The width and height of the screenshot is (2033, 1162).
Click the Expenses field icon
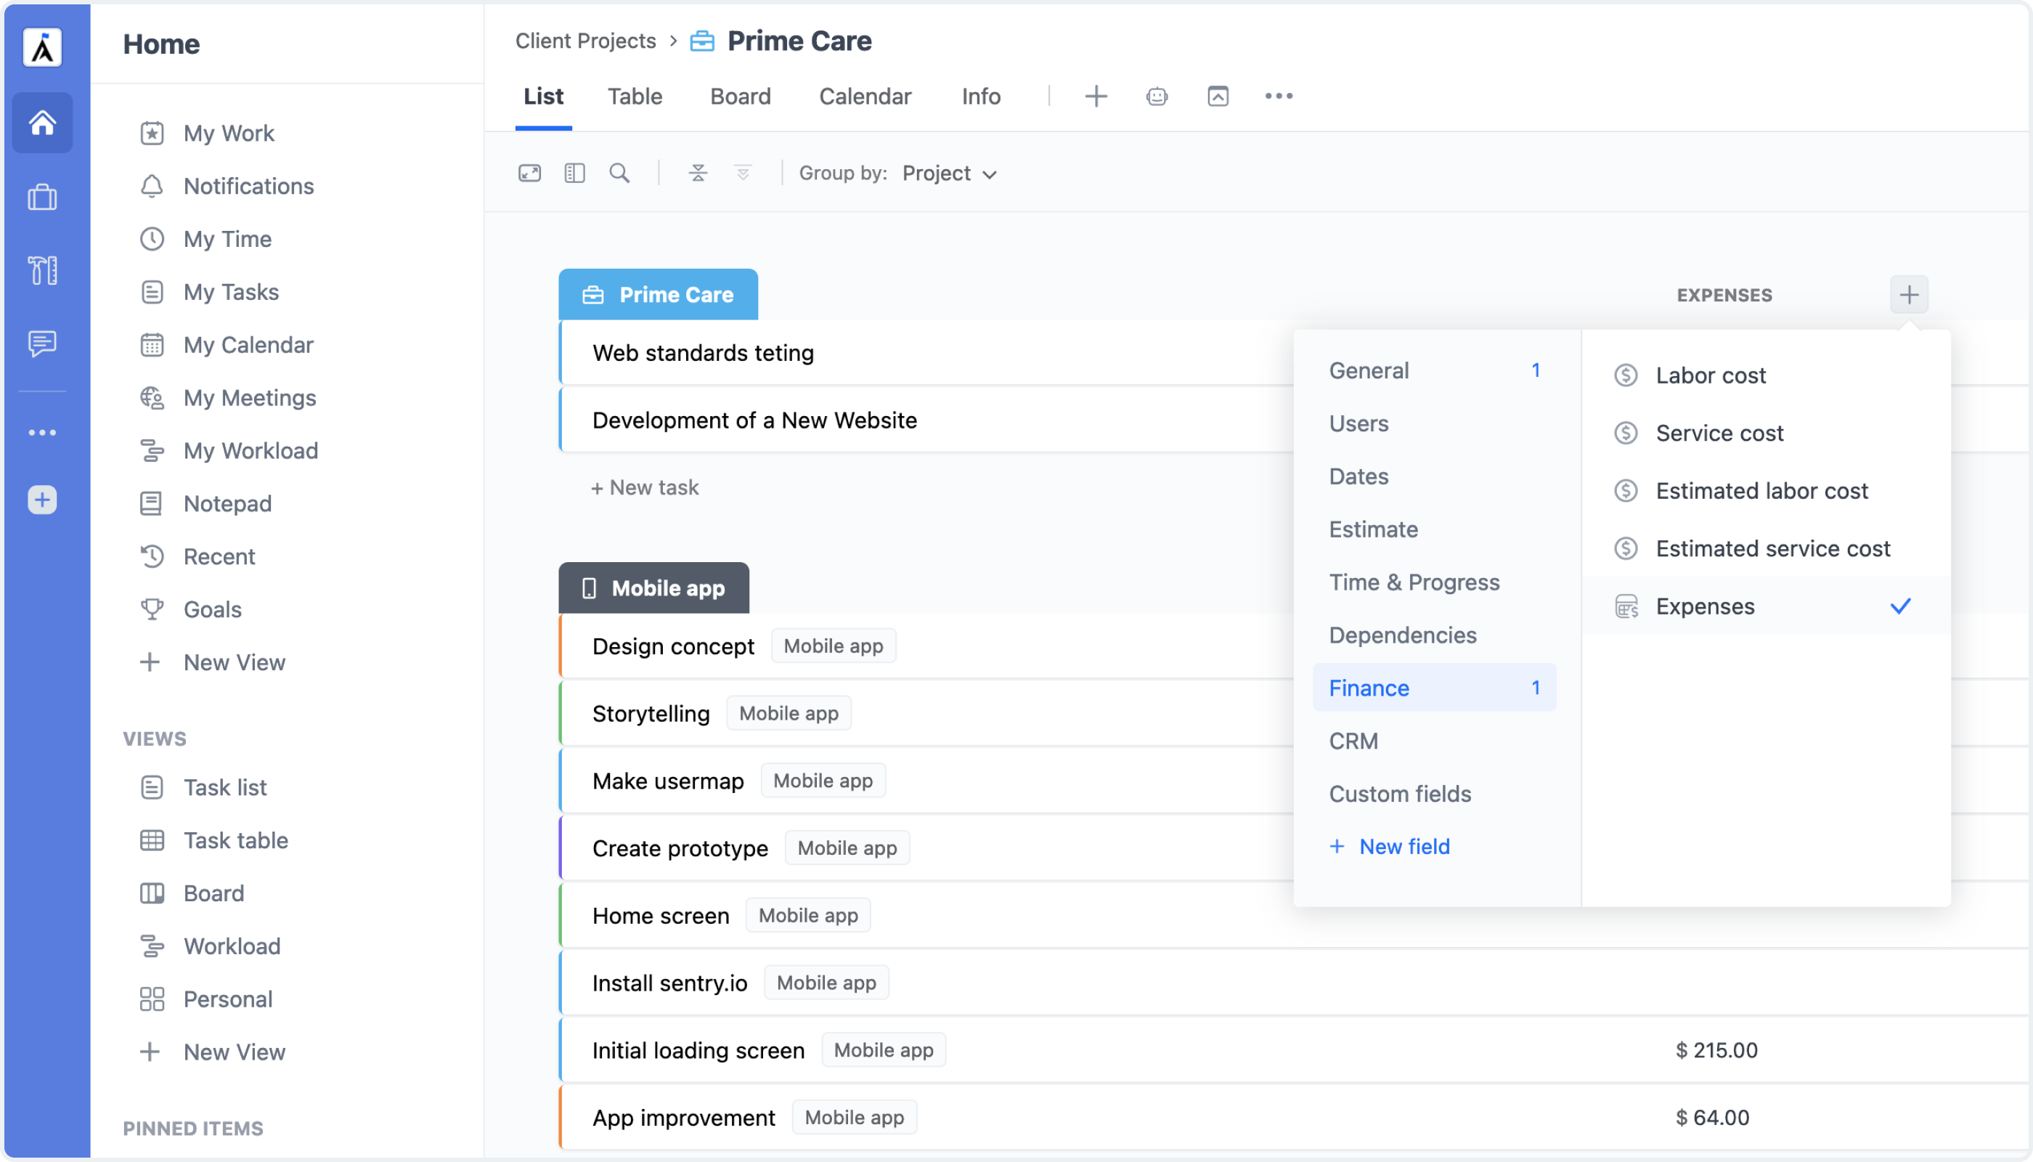pyautogui.click(x=1626, y=606)
